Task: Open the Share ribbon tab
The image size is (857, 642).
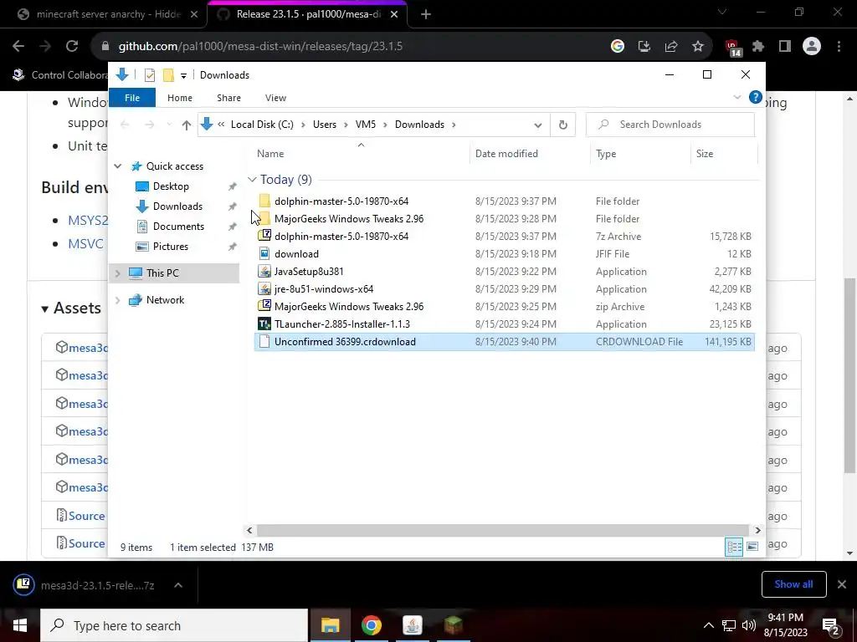Action: (228, 98)
